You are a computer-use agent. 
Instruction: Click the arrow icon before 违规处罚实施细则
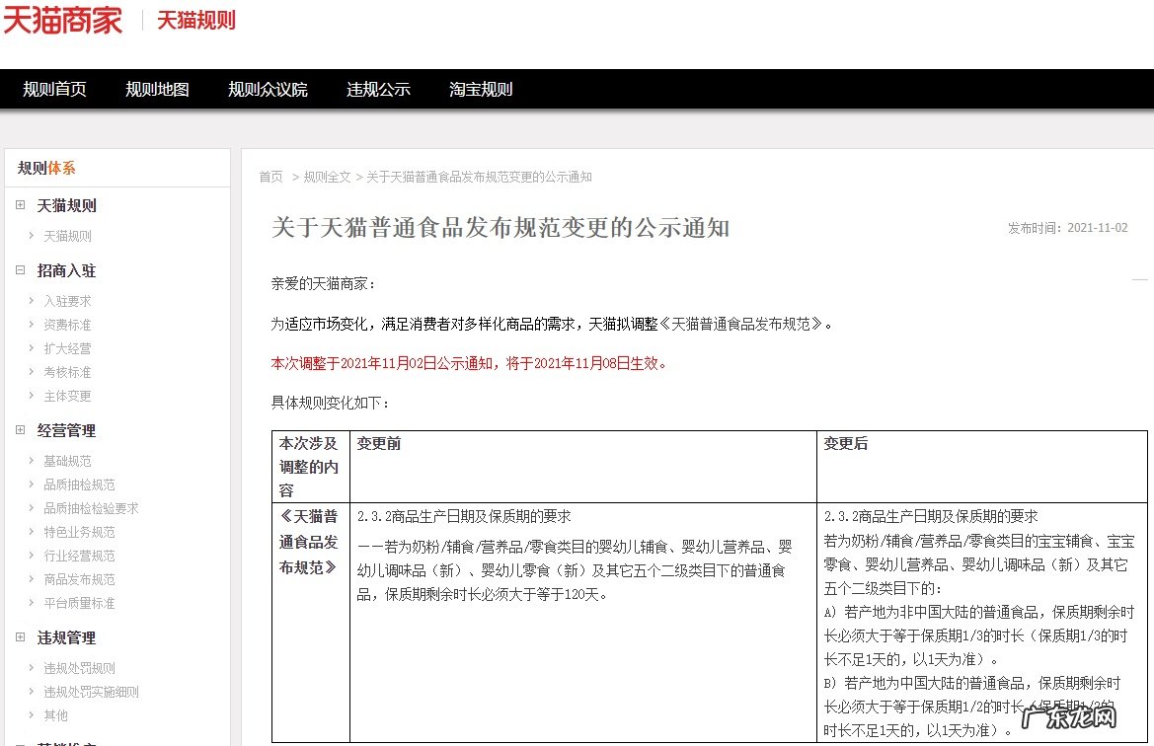tap(31, 691)
